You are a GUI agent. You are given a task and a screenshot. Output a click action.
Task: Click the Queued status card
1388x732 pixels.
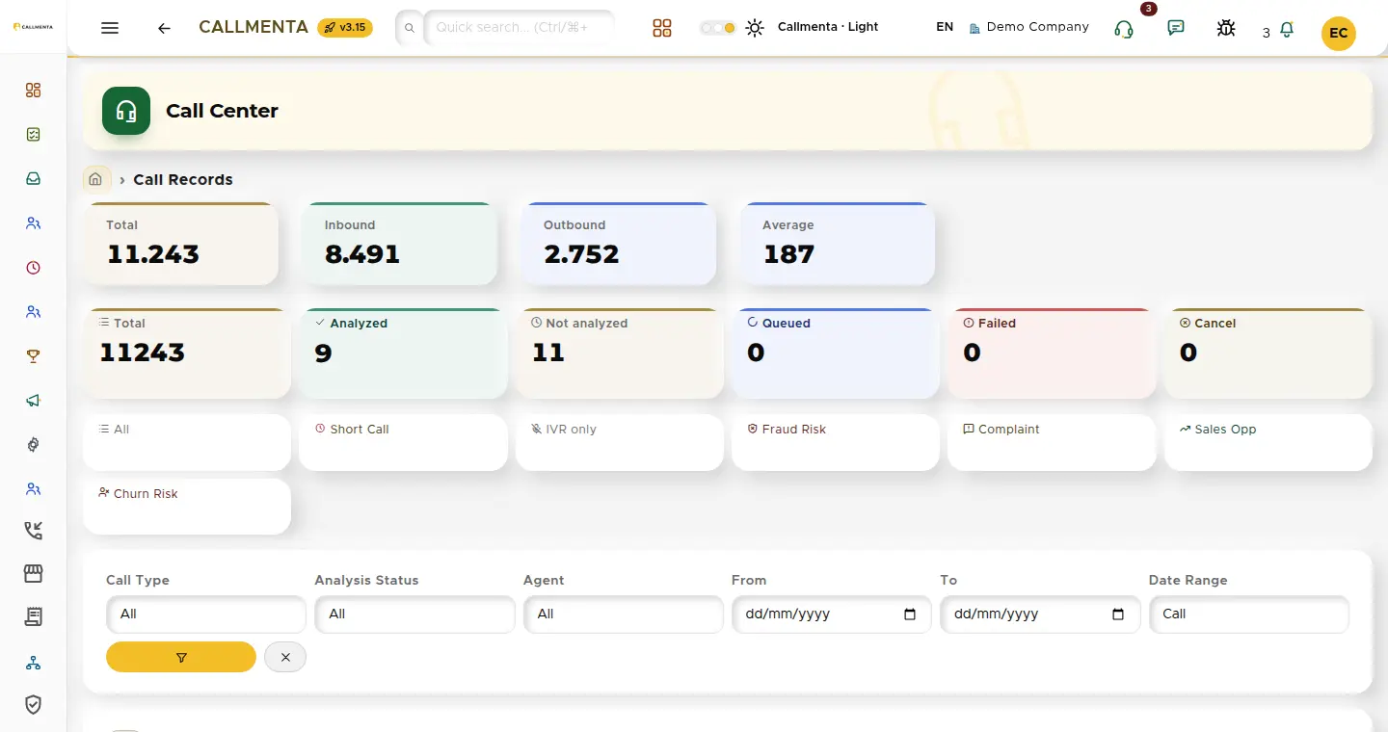(836, 353)
